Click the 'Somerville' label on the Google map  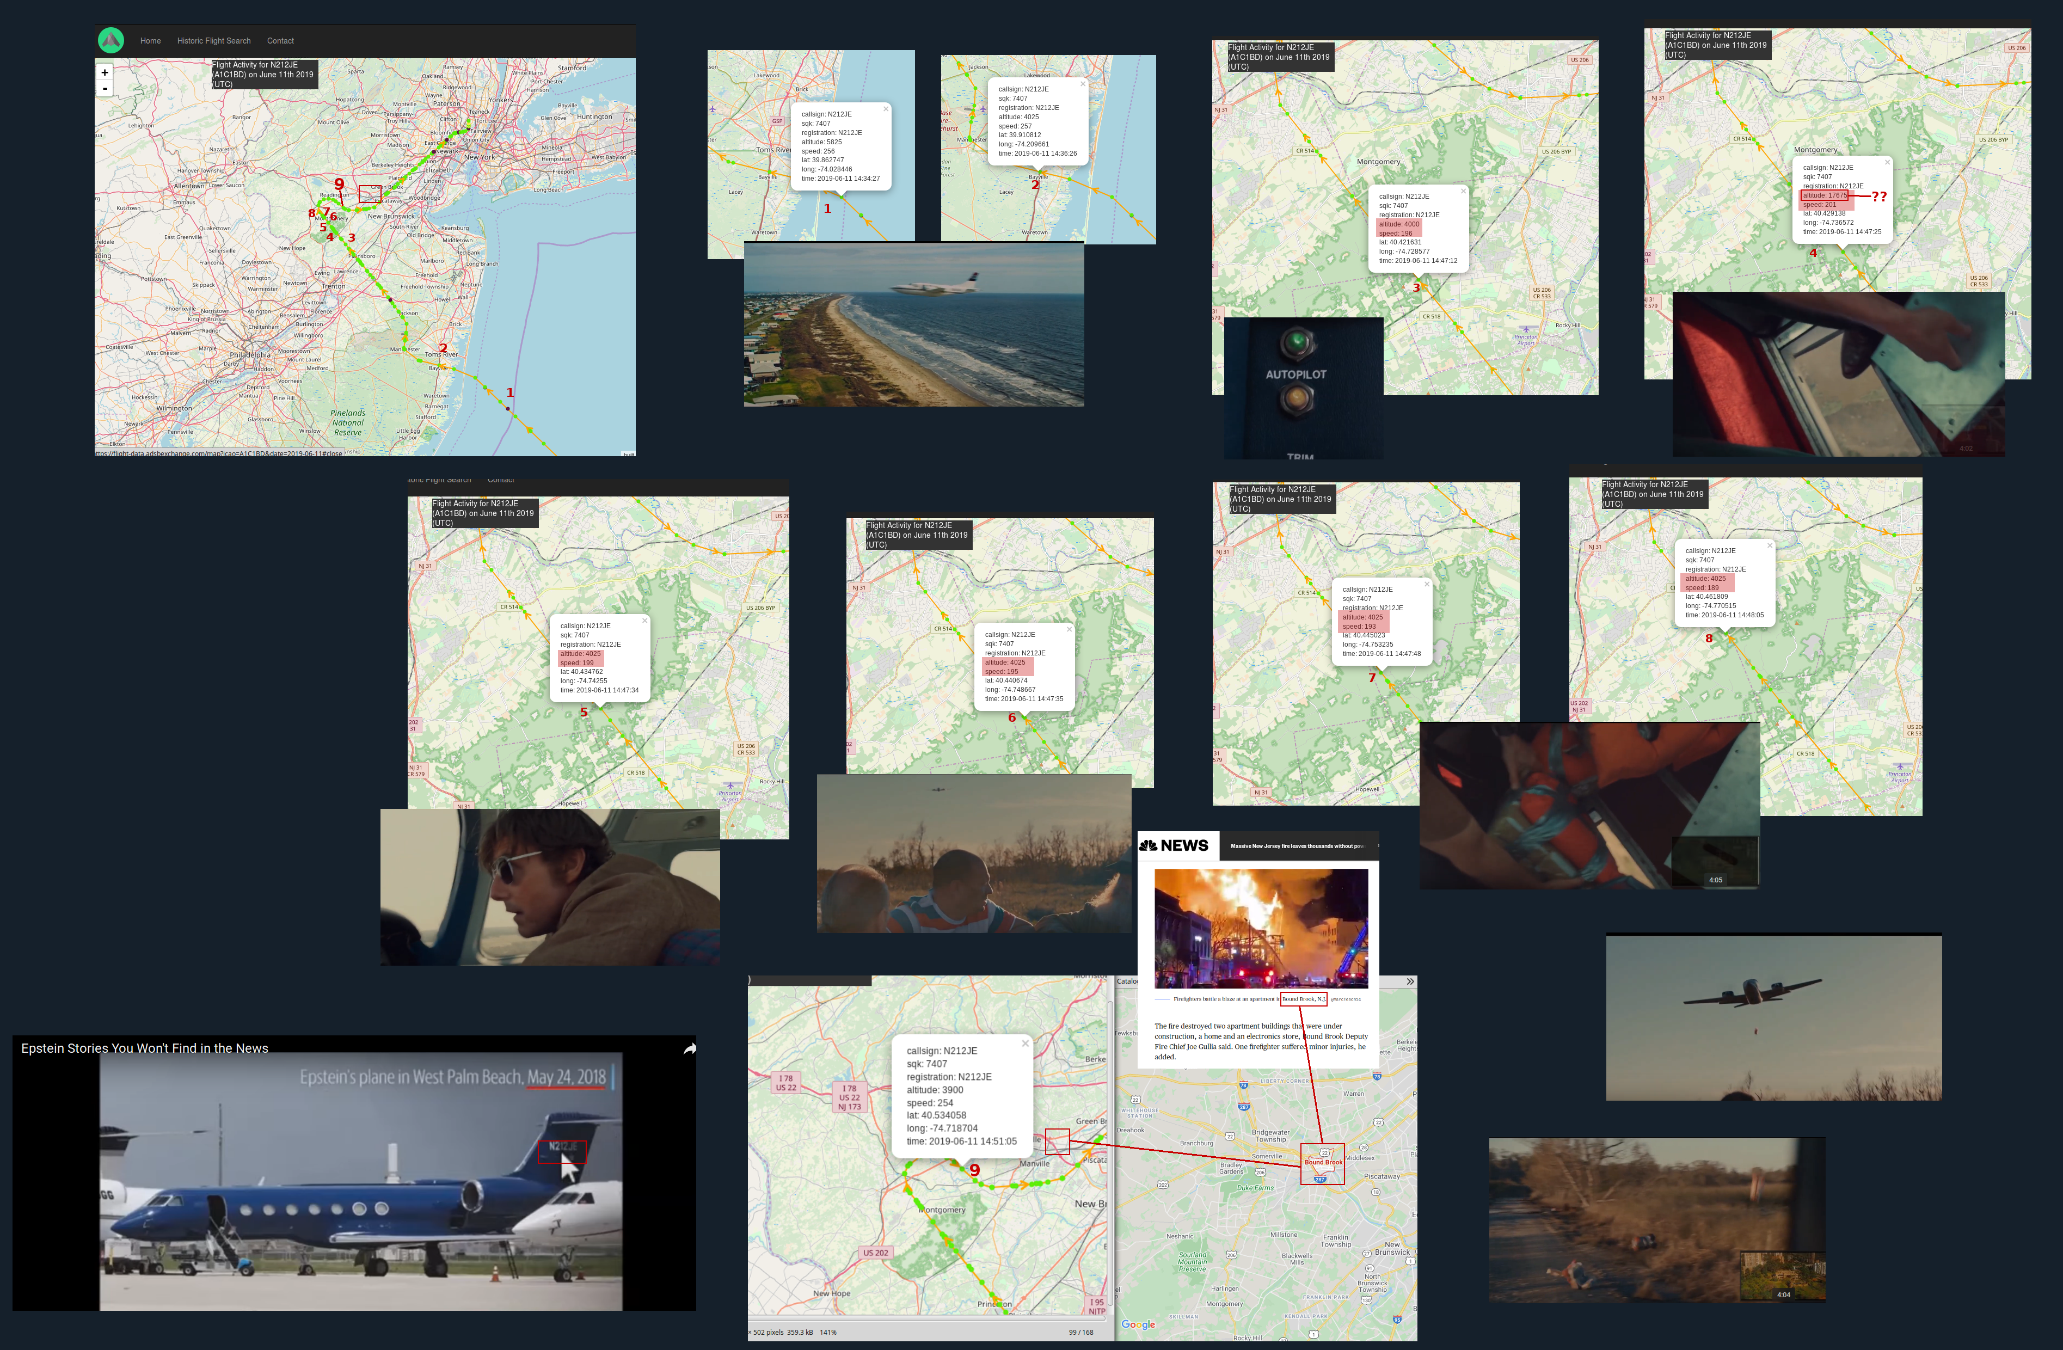pyautogui.click(x=1267, y=1156)
